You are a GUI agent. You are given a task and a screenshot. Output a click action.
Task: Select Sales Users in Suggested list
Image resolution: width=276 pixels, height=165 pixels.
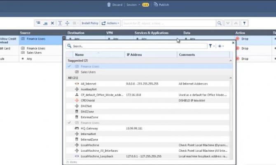tap(149, 72)
